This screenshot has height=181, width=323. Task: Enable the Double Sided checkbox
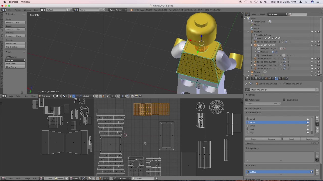pos(284,100)
